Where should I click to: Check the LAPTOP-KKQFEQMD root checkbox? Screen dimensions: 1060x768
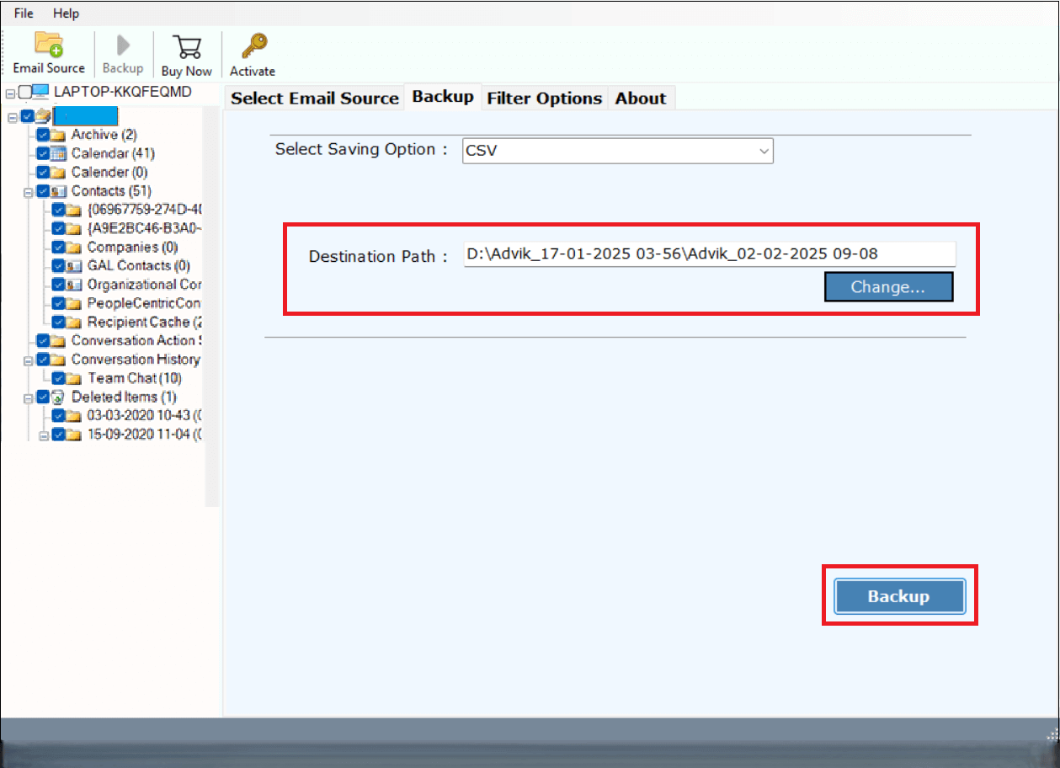click(24, 91)
